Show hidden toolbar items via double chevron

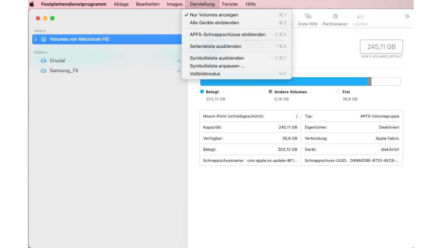click(407, 16)
